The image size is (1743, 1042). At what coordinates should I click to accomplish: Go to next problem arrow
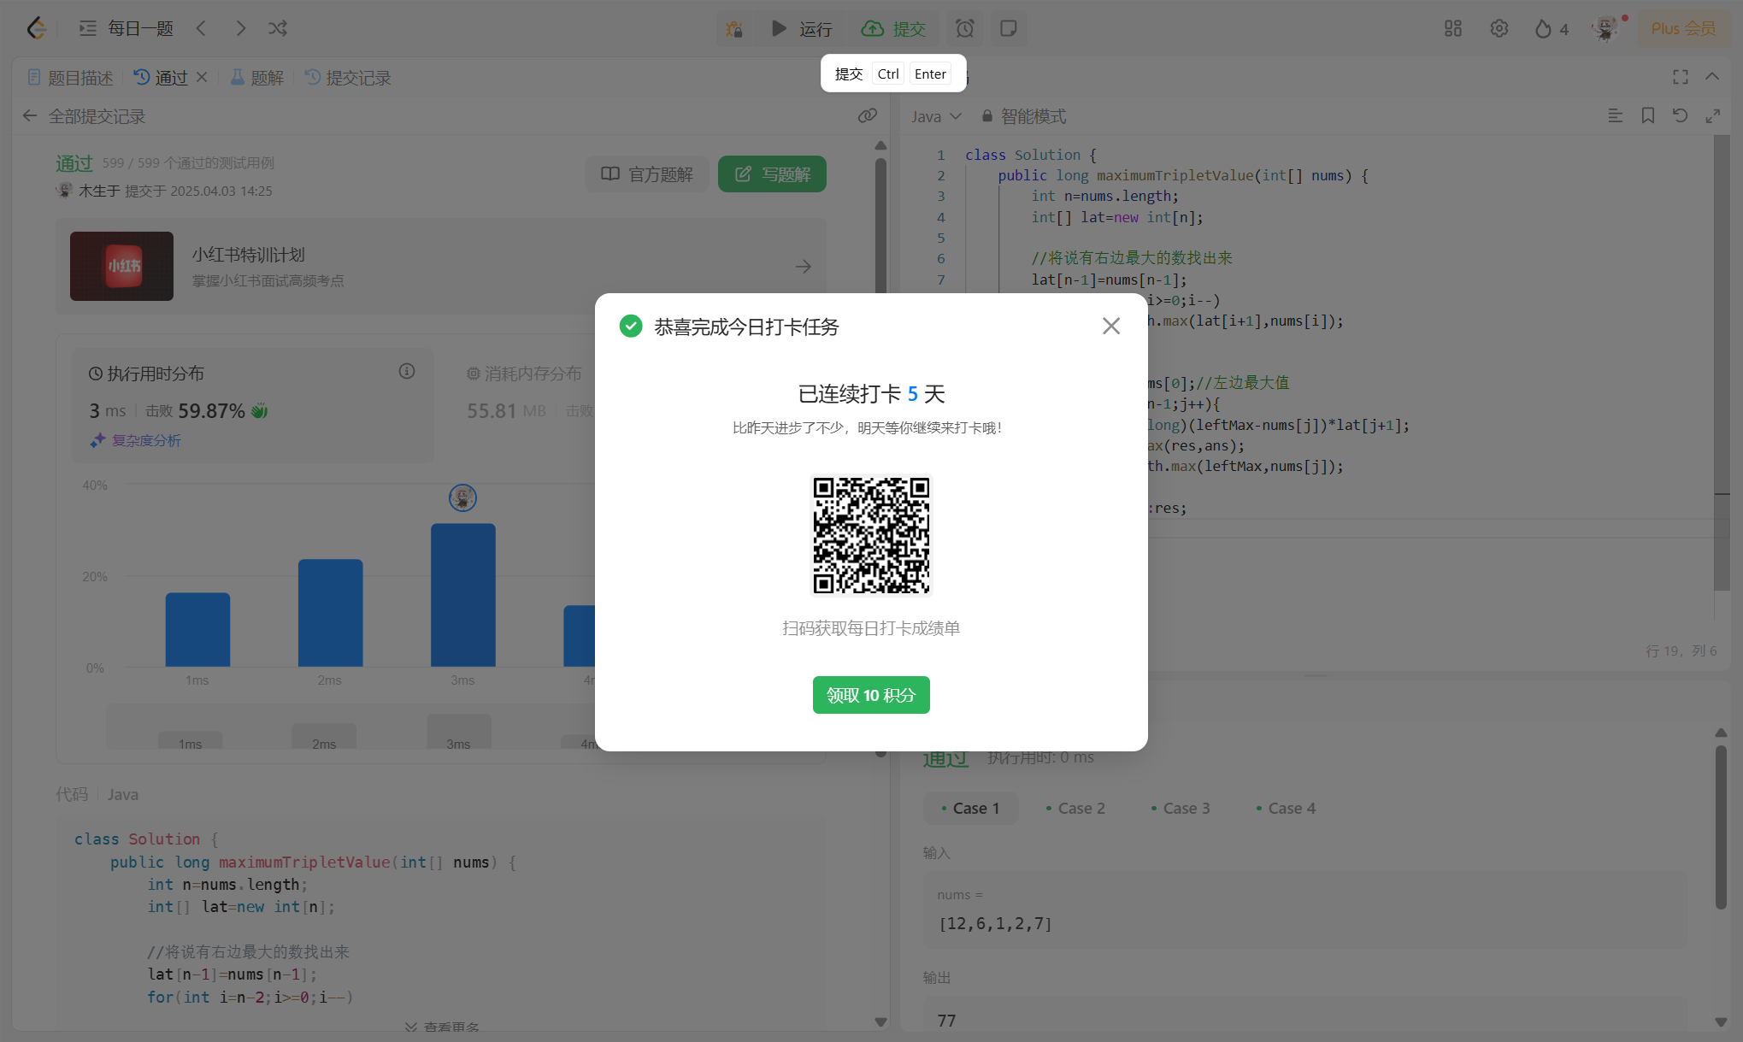240,28
